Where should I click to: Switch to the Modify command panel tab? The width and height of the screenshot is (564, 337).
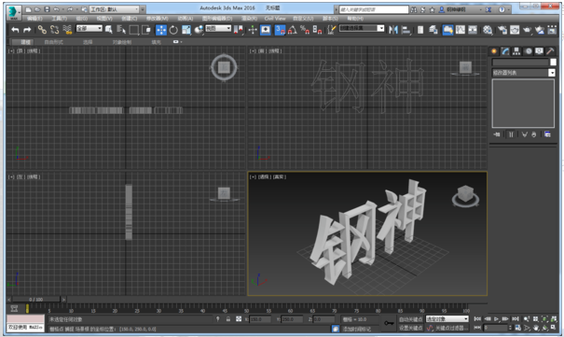click(505, 51)
